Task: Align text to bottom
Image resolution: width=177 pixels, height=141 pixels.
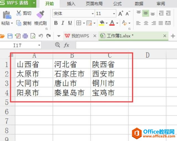Action: pyautogui.click(x=152, y=14)
